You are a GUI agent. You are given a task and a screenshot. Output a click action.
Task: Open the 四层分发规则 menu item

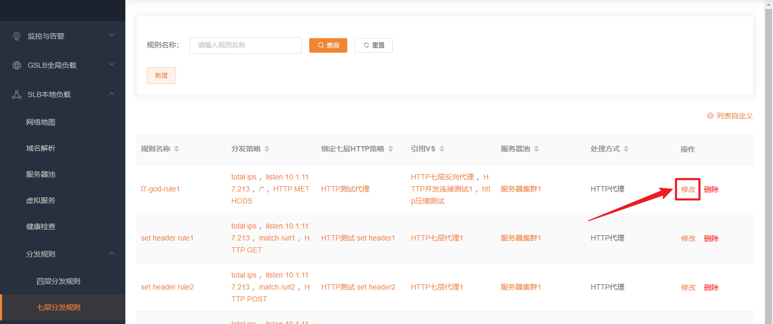pyautogui.click(x=58, y=281)
